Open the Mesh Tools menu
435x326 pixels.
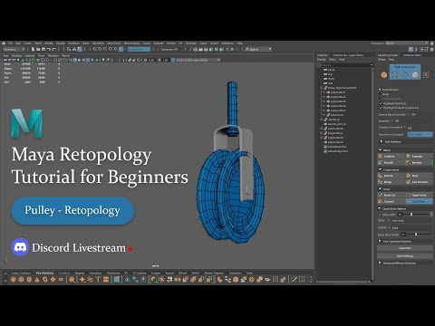113,43
